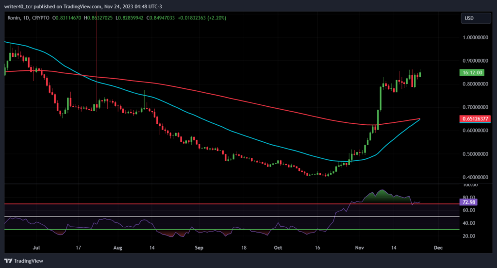Click the 0.60000000 price axis label
This screenshot has height=268, width=497.
475,130
